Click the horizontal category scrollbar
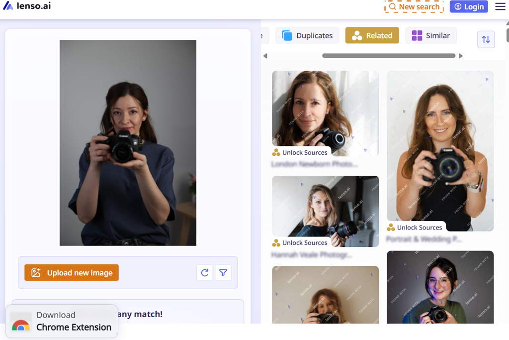 pyautogui.click(x=389, y=56)
